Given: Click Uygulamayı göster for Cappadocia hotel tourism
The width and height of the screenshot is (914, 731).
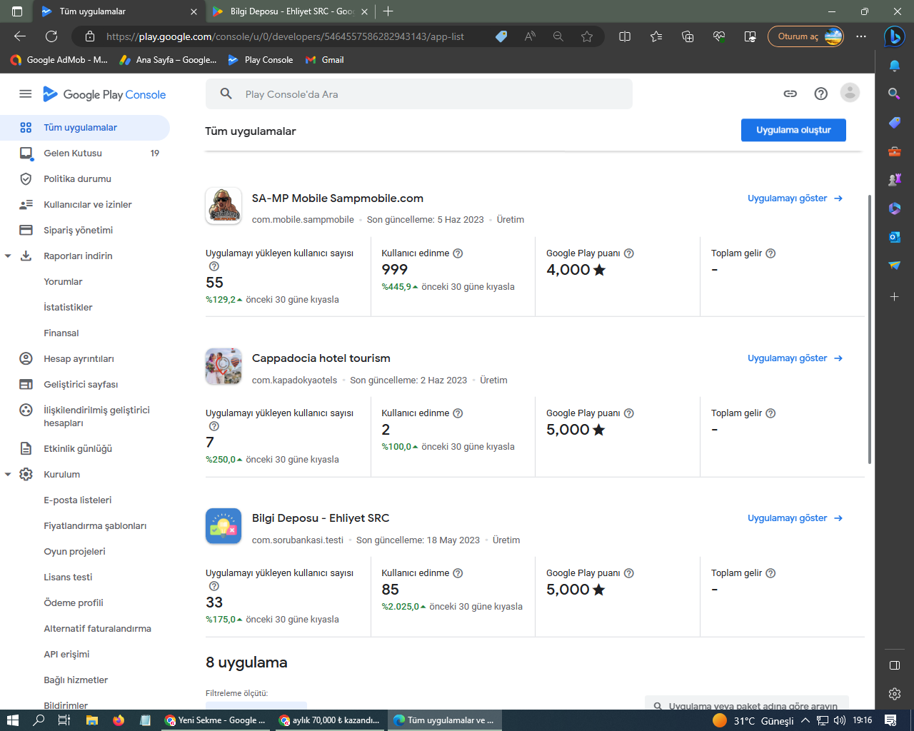Looking at the screenshot, I should click(795, 358).
